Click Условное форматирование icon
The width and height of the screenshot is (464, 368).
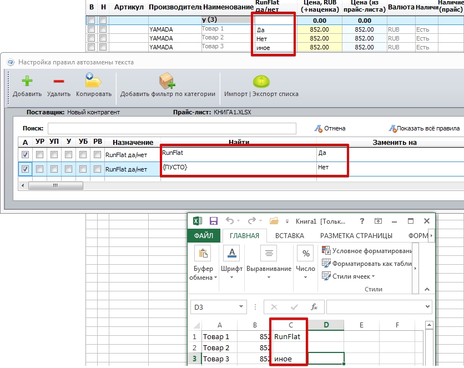point(326,250)
